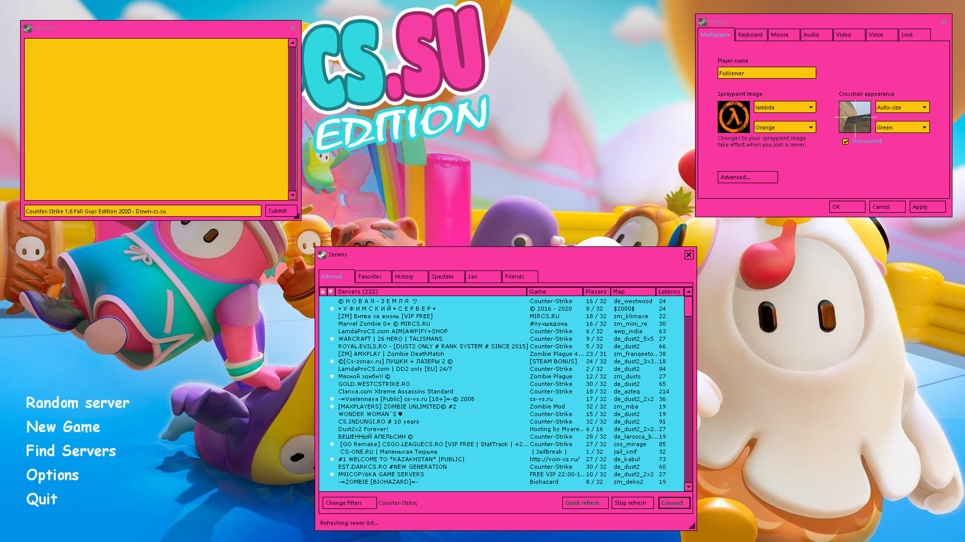965x542 pixels.
Task: Click the shield icon beside WARCRAFT server
Action: (x=332, y=339)
